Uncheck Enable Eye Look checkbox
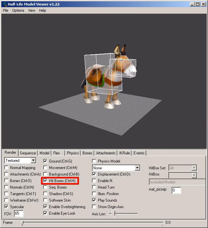 (x=45, y=213)
